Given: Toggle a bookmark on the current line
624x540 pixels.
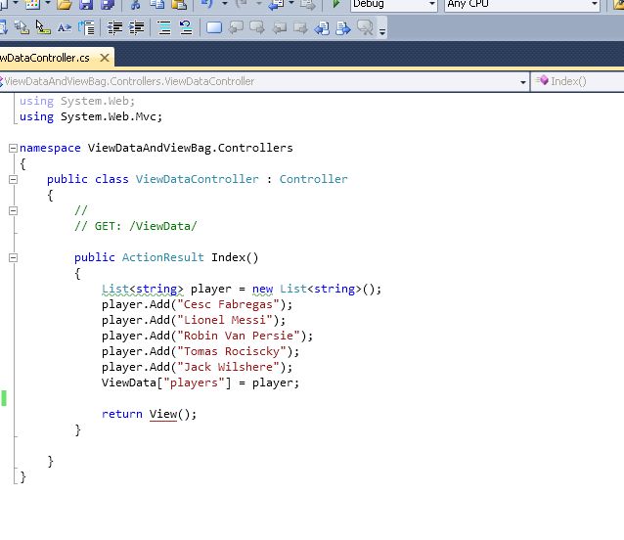Looking at the screenshot, I should [214, 27].
